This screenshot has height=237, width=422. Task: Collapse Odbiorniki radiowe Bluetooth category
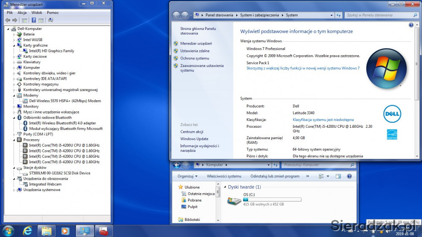14,118
